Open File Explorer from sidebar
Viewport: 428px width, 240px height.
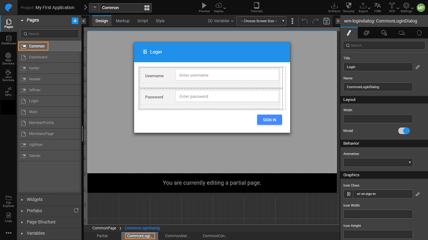coord(8,200)
